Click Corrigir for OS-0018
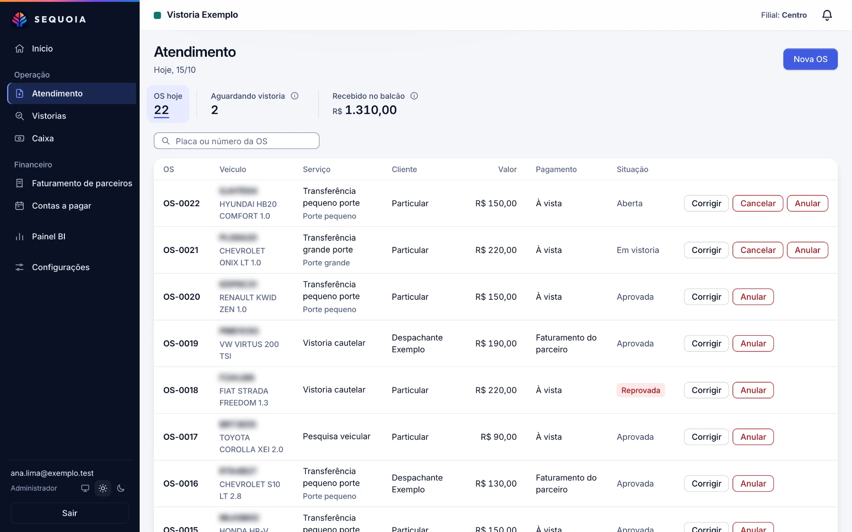 (x=706, y=390)
